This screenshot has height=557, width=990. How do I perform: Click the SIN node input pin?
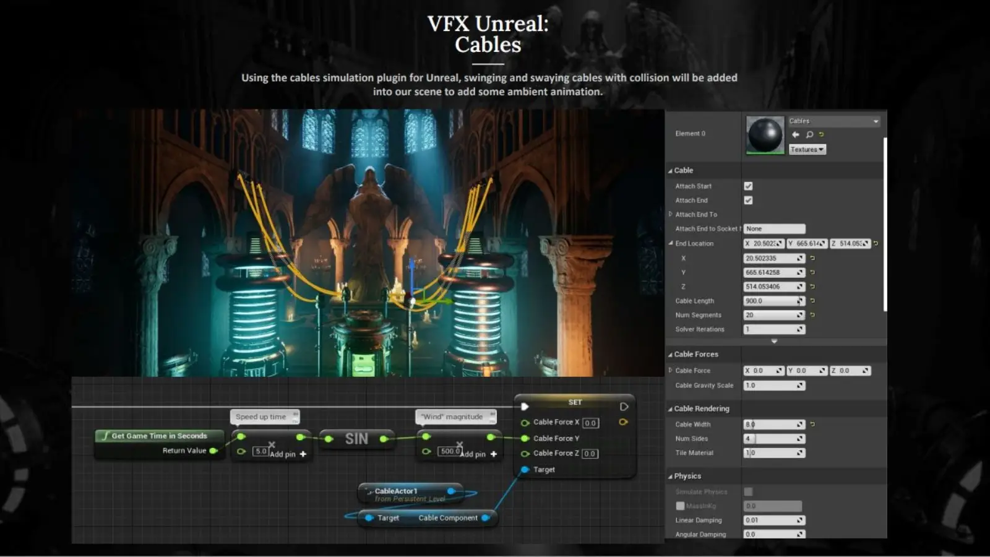329,439
